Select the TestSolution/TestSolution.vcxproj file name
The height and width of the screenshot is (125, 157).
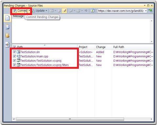tap(41, 61)
